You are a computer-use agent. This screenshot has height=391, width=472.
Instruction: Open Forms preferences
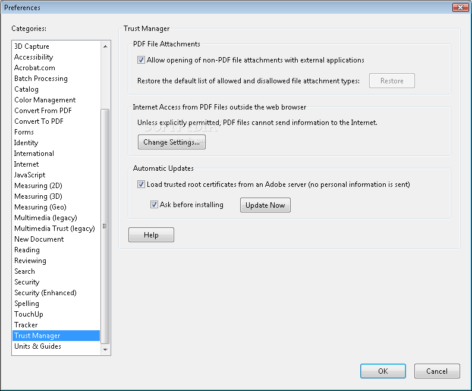pyautogui.click(x=56, y=132)
